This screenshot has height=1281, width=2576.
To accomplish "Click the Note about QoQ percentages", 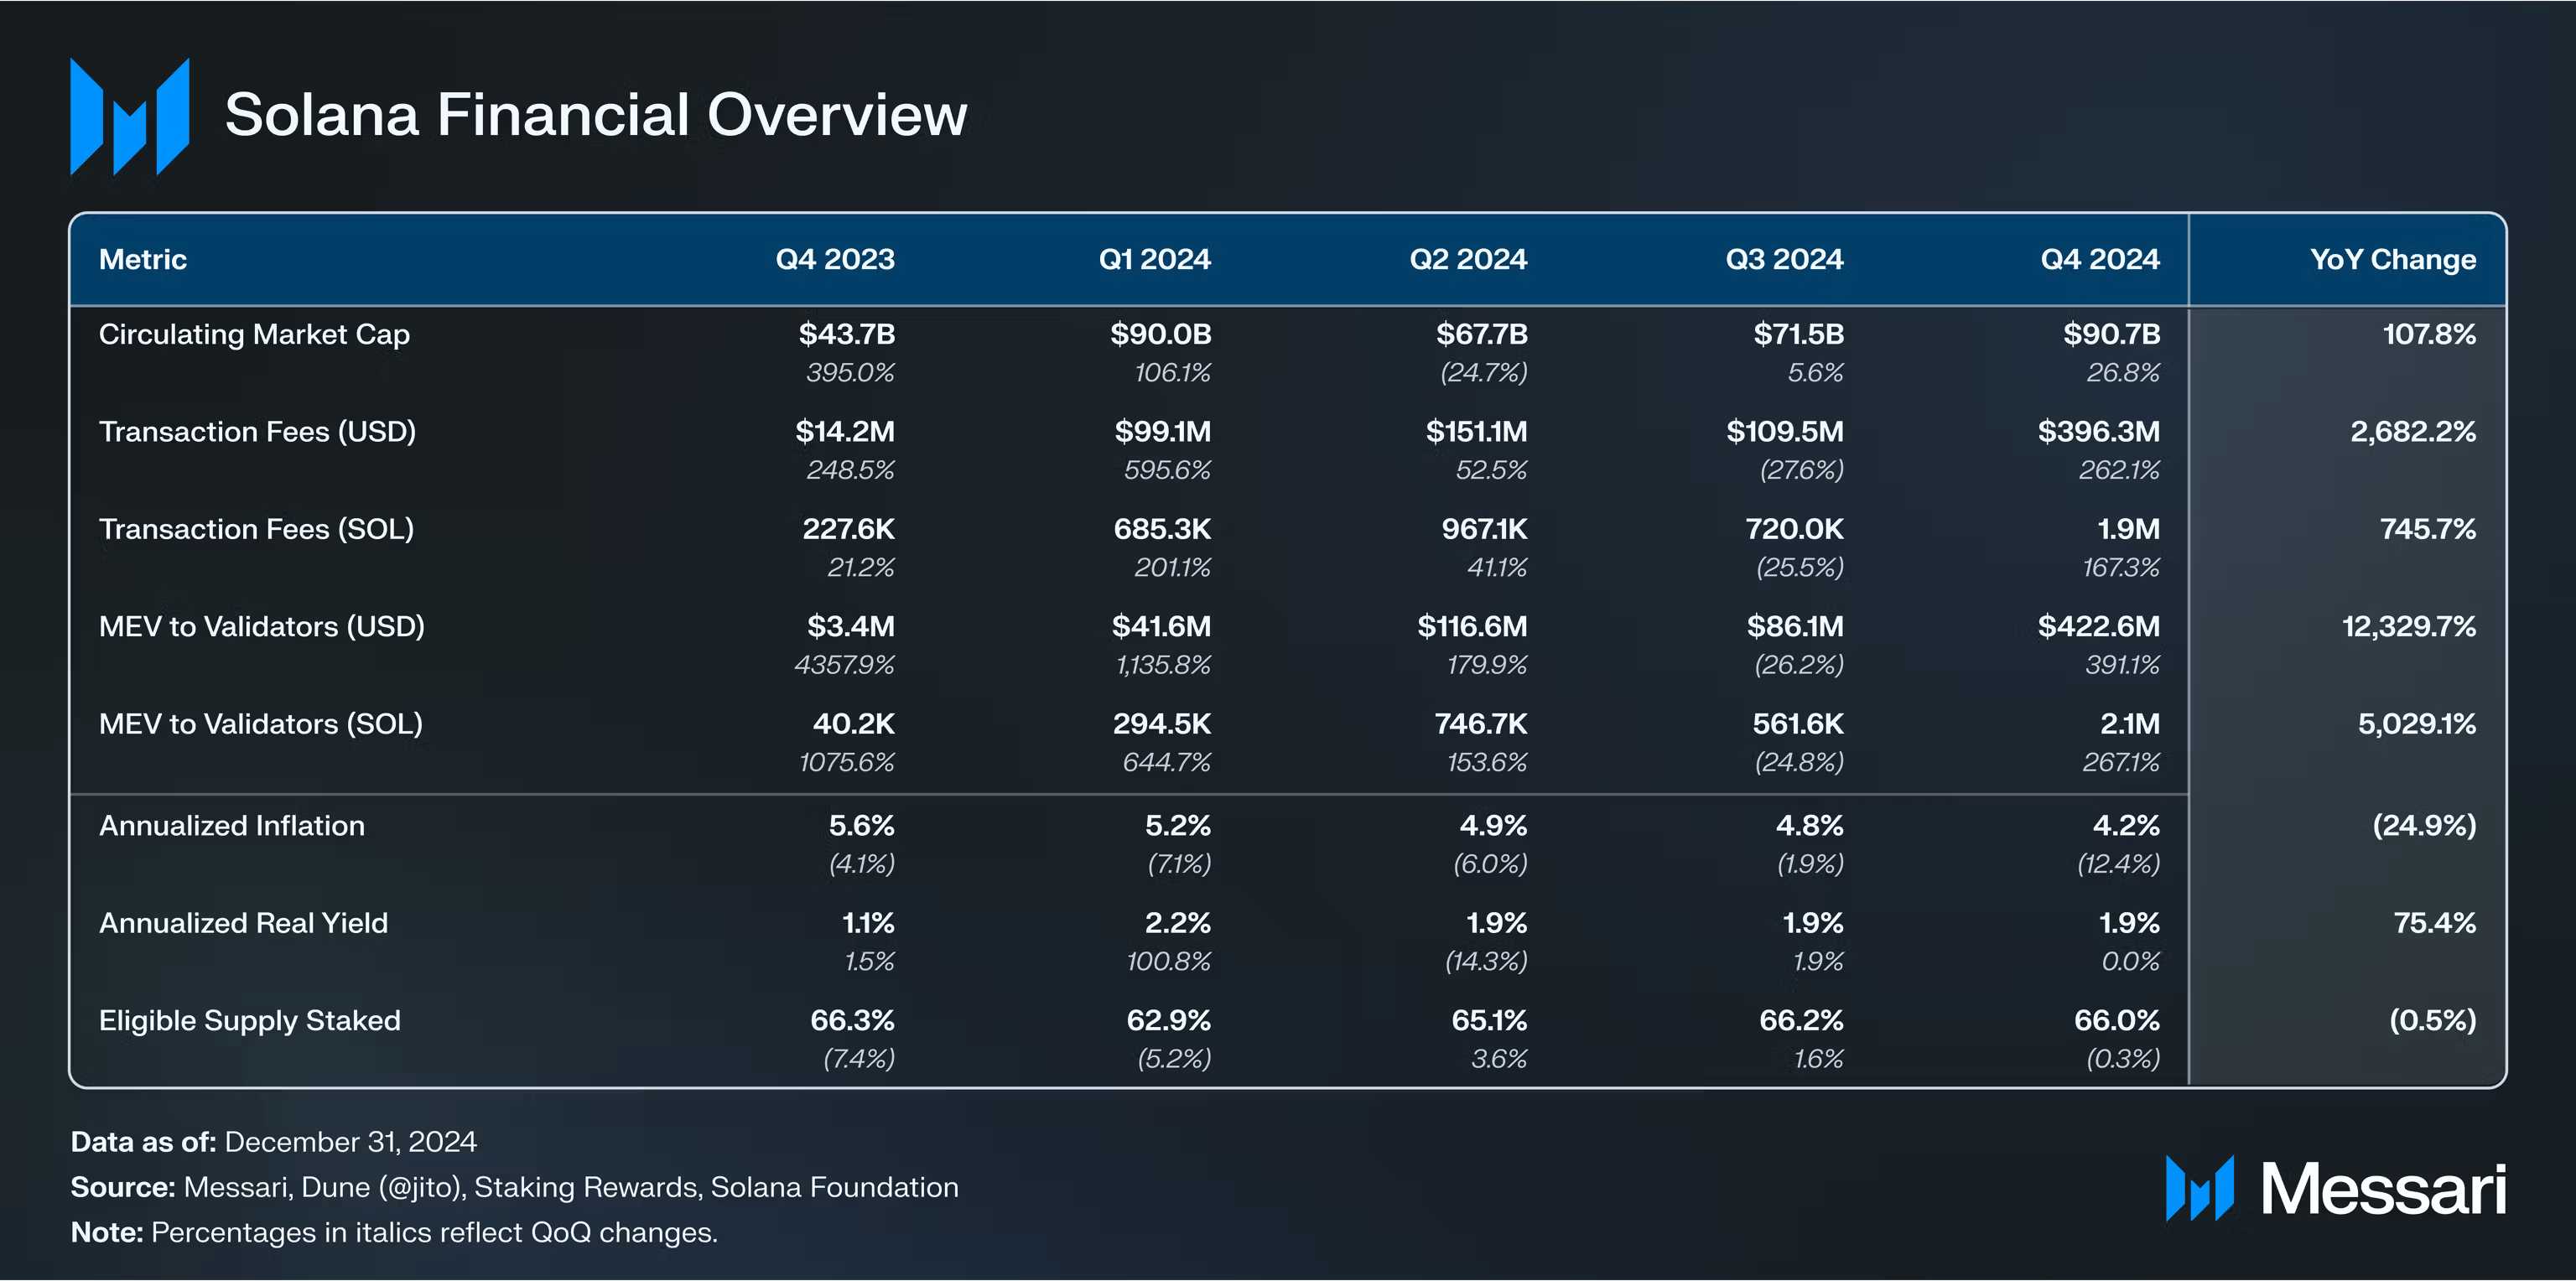I will pos(394,1233).
